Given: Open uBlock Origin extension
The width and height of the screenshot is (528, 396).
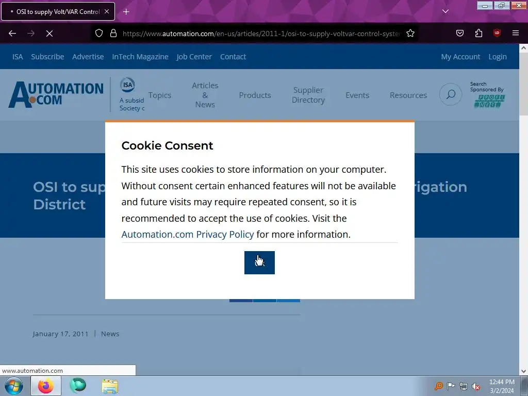Looking at the screenshot, I should click(x=497, y=34).
